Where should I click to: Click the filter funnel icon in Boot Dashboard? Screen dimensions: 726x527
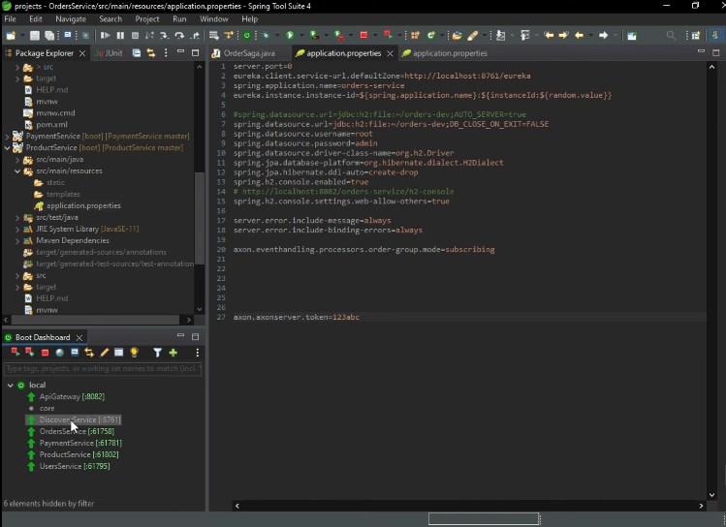coord(157,353)
